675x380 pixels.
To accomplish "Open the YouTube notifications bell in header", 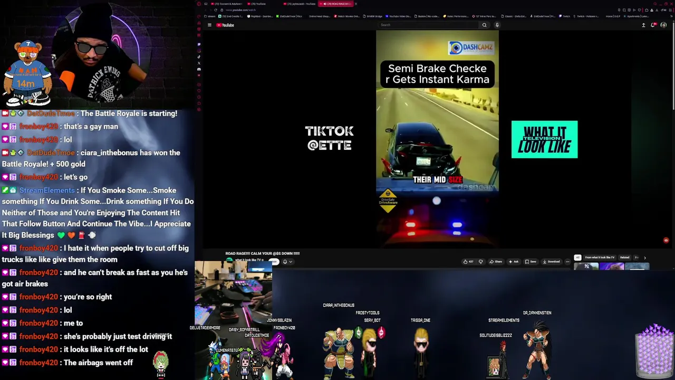I will click(653, 25).
